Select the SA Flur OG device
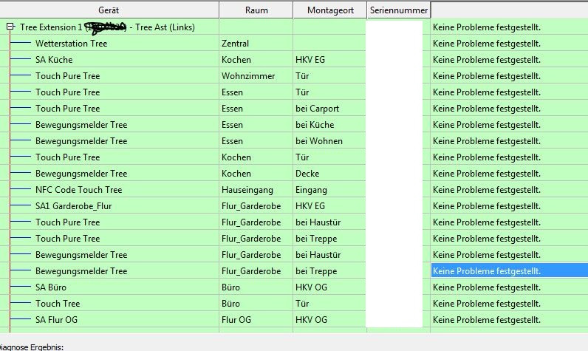This screenshot has width=588, height=351. click(x=56, y=320)
